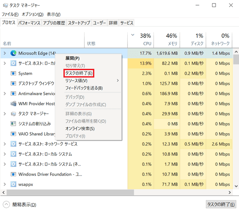Click the bottom タスクの終了(E) button
The height and width of the screenshot is (213, 239).
pos(221,204)
